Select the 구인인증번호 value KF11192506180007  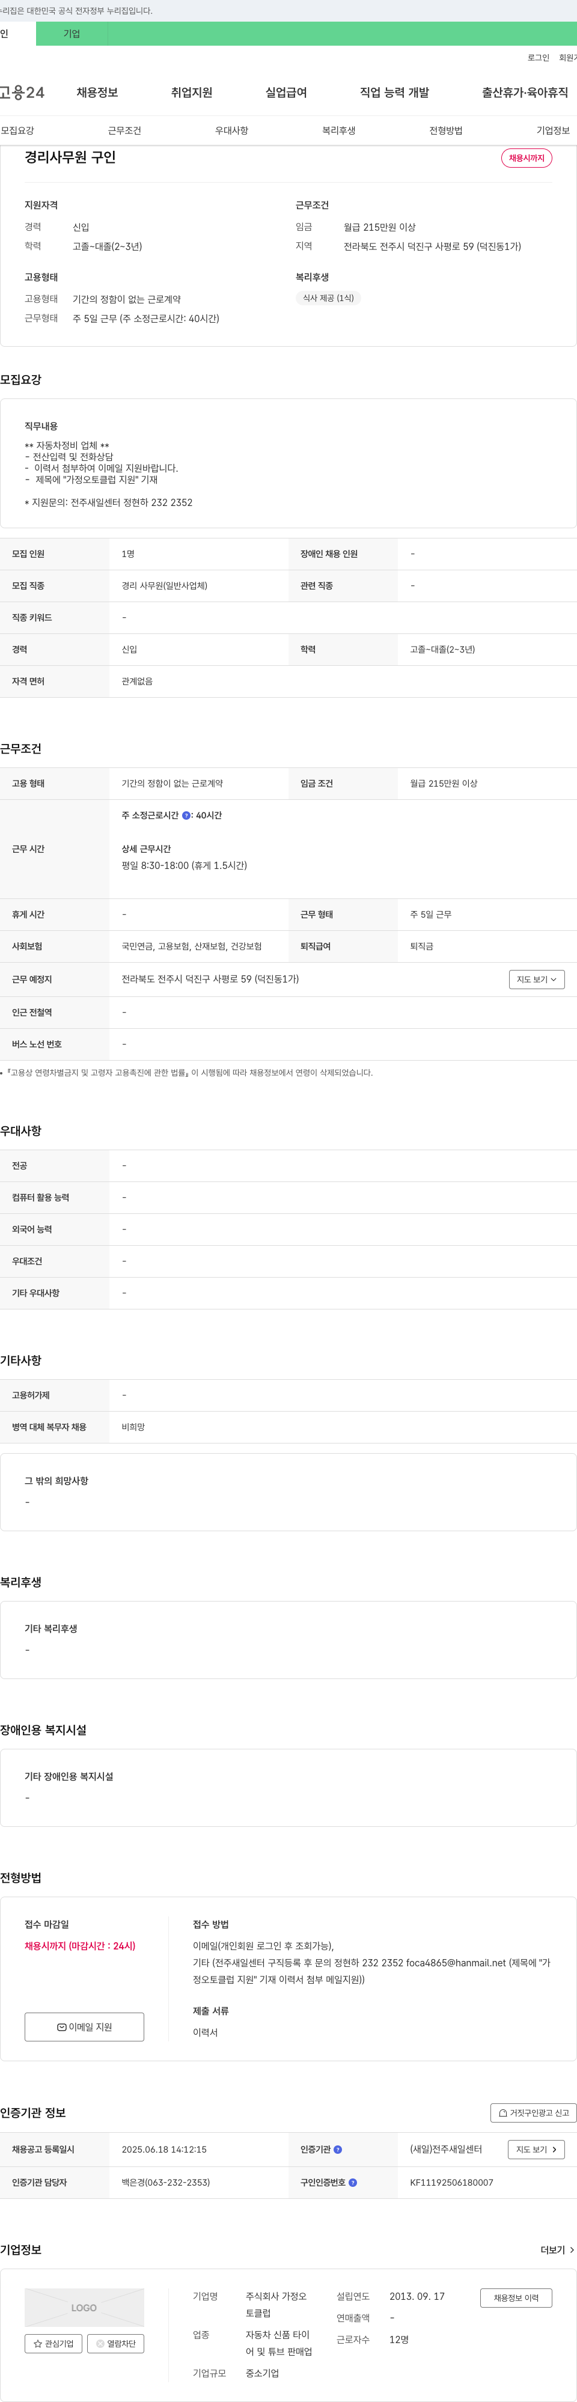[x=451, y=2183]
